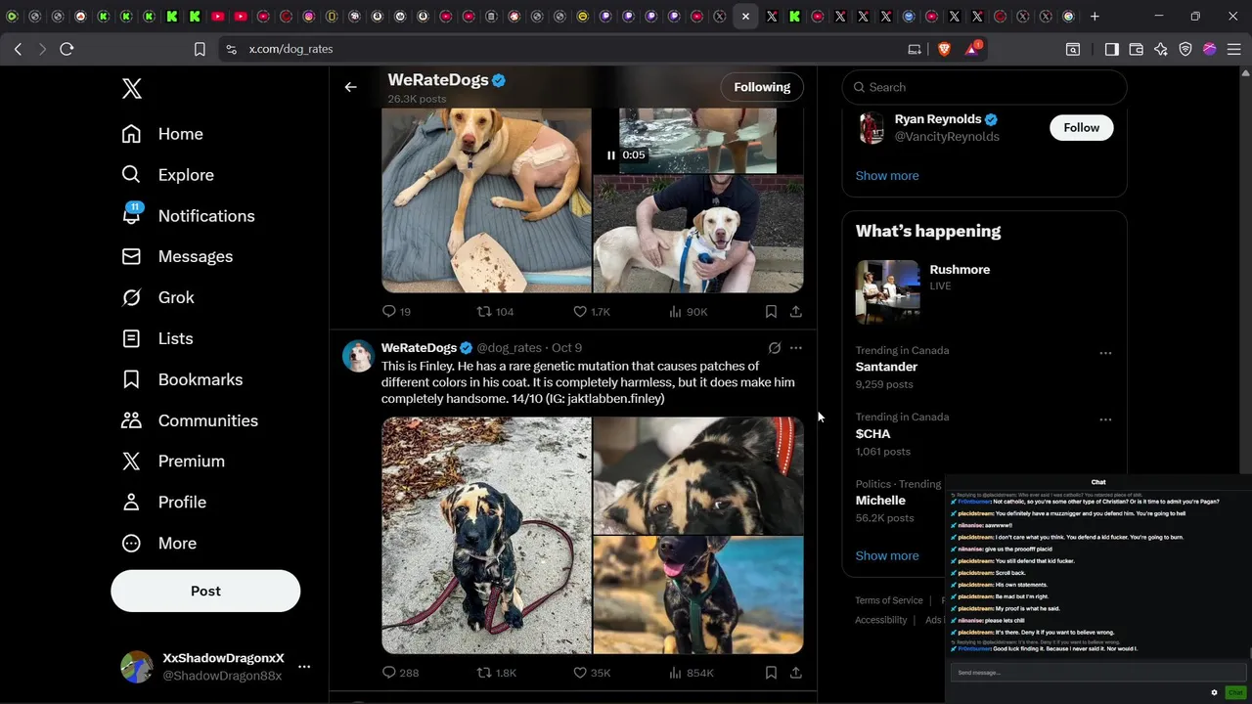Click Show more under What's happening
Screen dimensions: 1252x704
(887, 555)
